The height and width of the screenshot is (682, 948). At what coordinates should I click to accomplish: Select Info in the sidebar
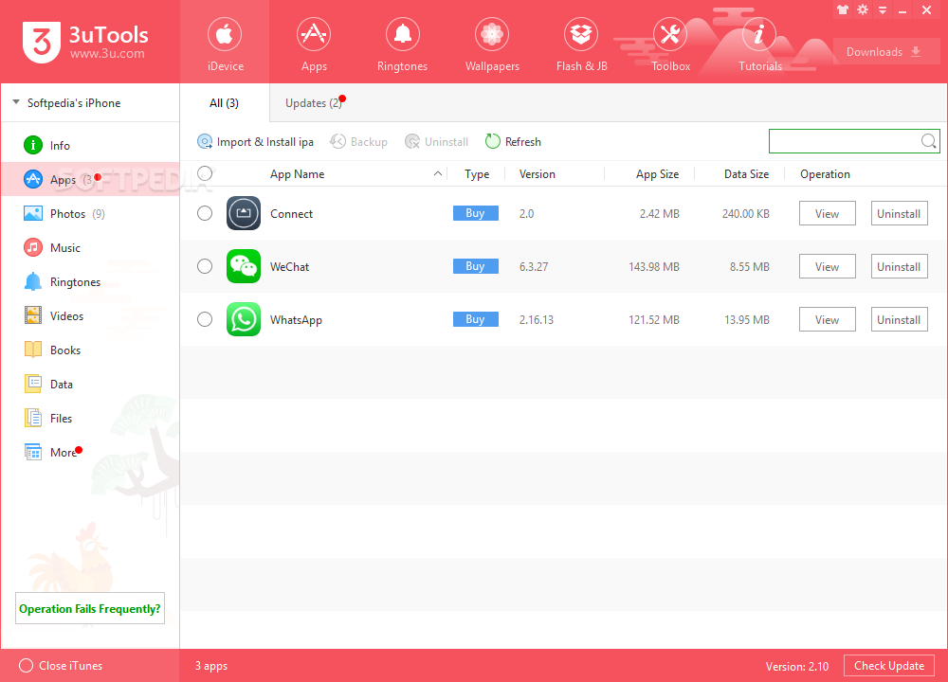click(x=90, y=145)
